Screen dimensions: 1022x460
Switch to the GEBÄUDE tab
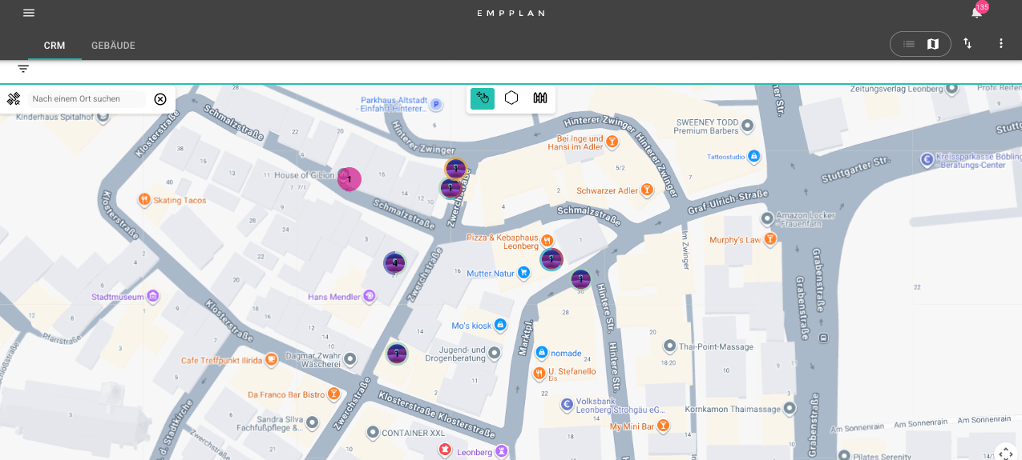coord(113,46)
